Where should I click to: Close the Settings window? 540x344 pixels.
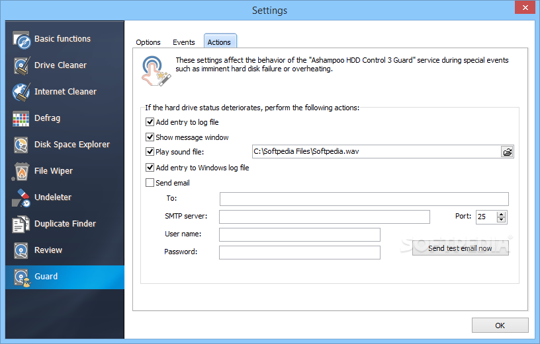pyautogui.click(x=525, y=7)
